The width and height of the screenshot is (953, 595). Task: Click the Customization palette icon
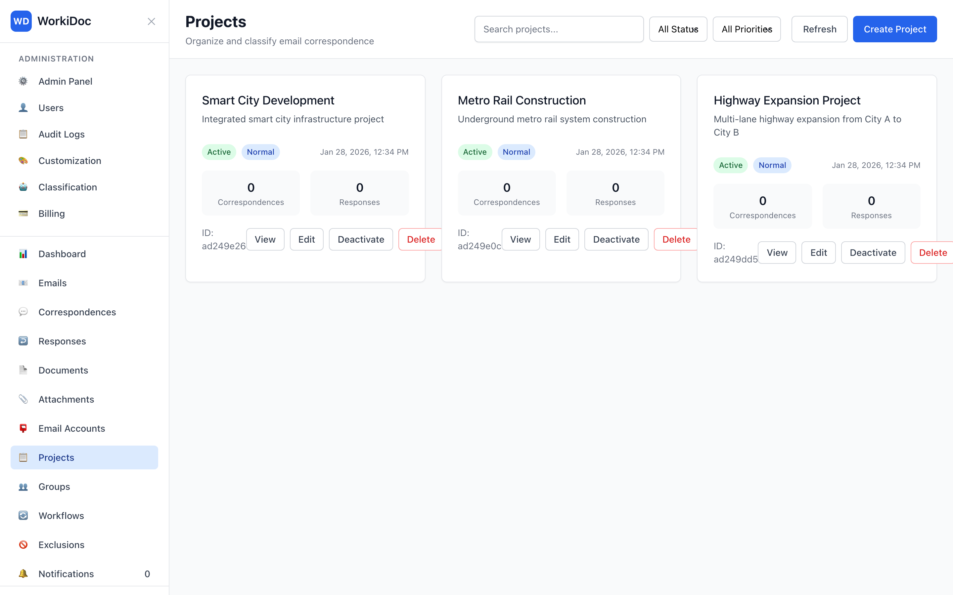[x=23, y=161]
